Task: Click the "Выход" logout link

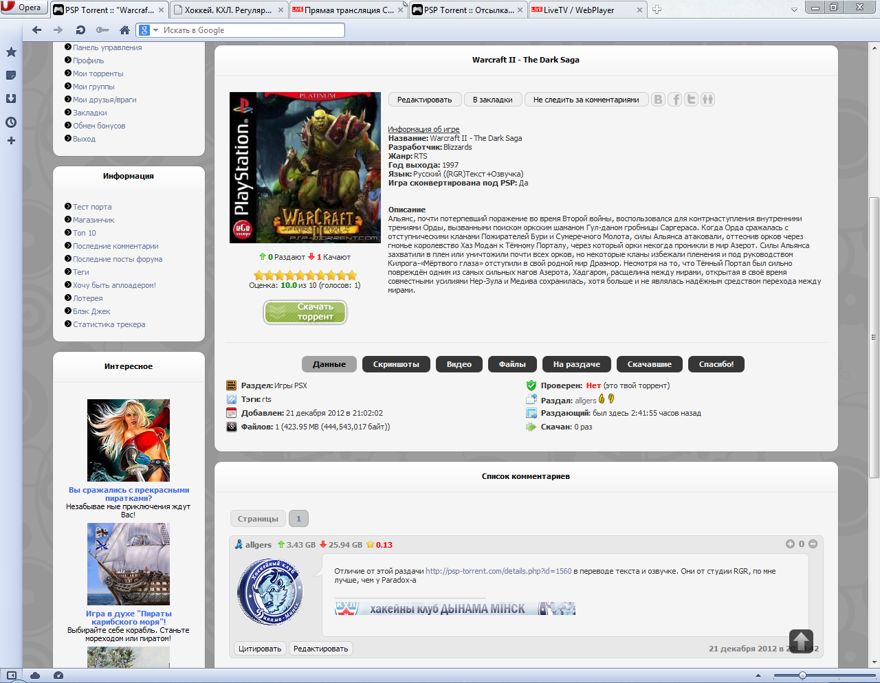Action: pos(84,139)
